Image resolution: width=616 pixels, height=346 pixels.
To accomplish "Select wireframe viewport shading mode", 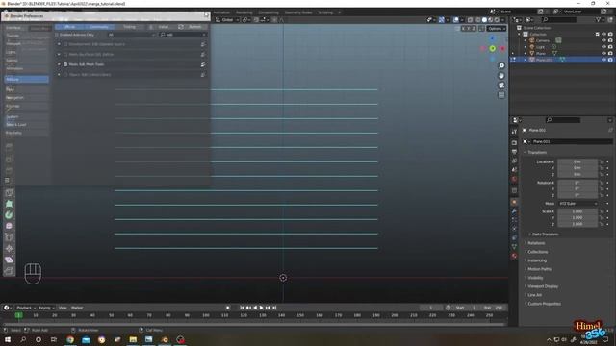I will pyautogui.click(x=477, y=19).
